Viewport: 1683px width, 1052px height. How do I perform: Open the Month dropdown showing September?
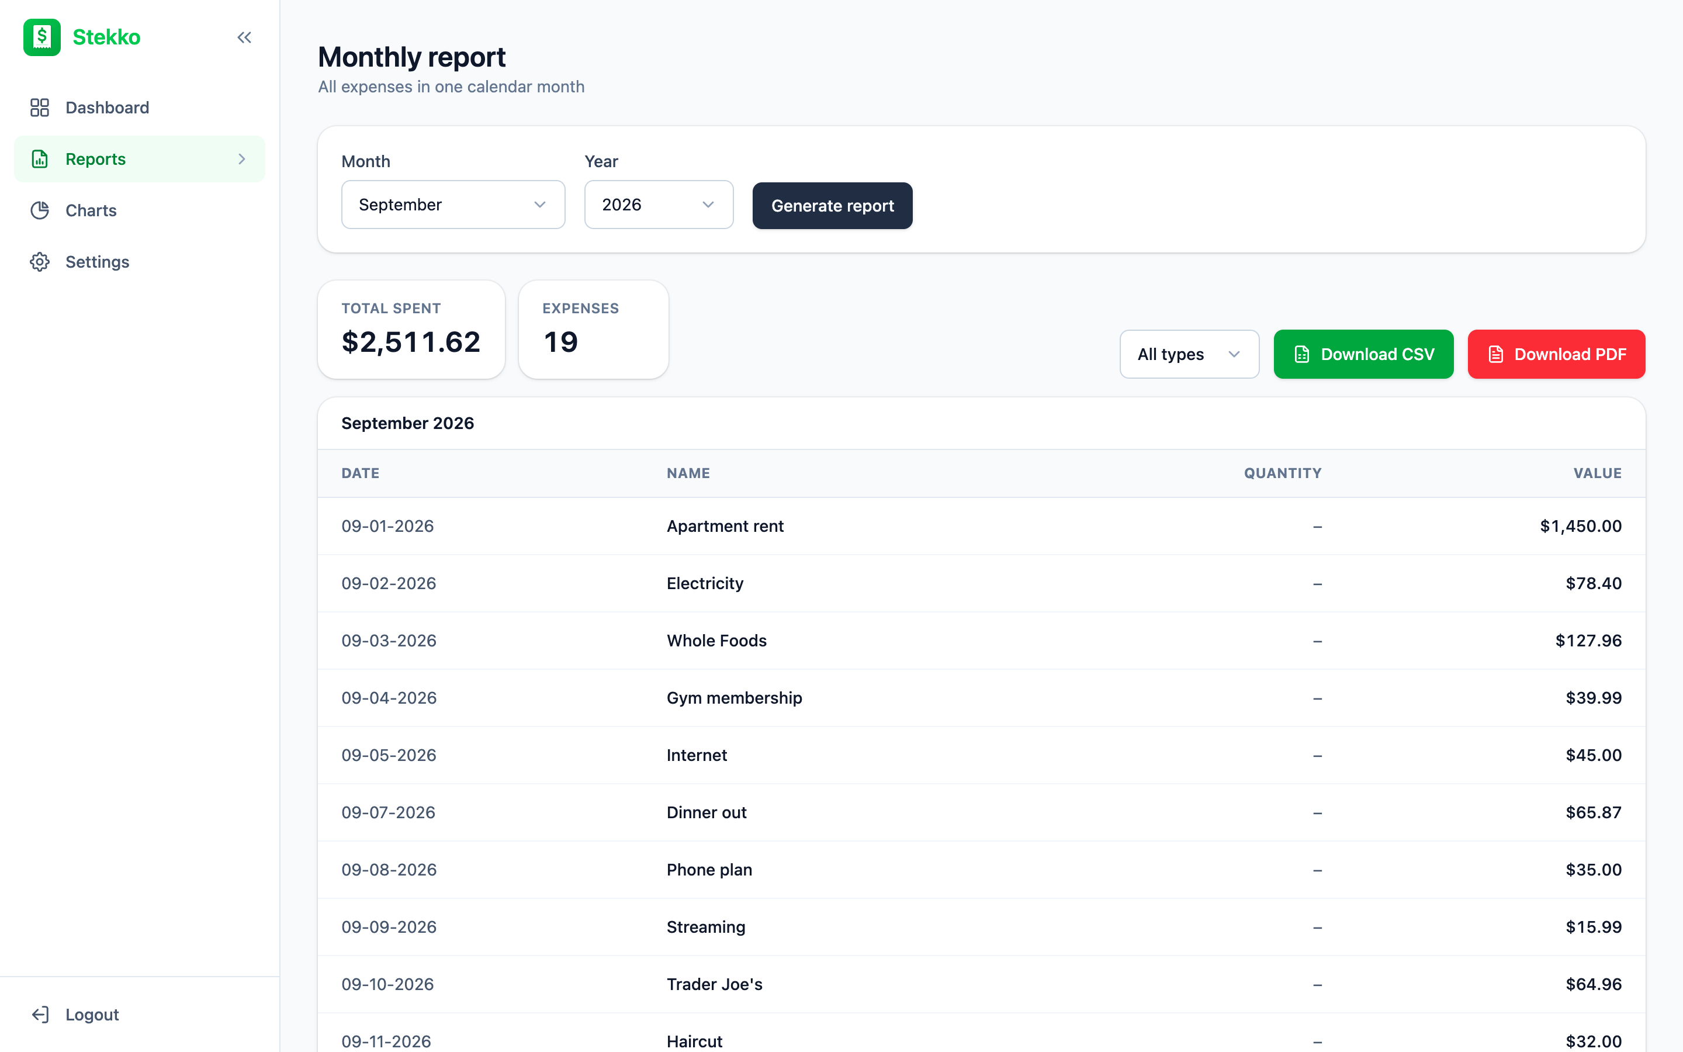pos(453,205)
